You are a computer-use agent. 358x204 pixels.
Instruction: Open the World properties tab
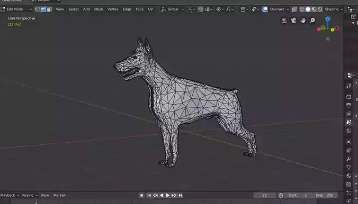tap(348, 131)
